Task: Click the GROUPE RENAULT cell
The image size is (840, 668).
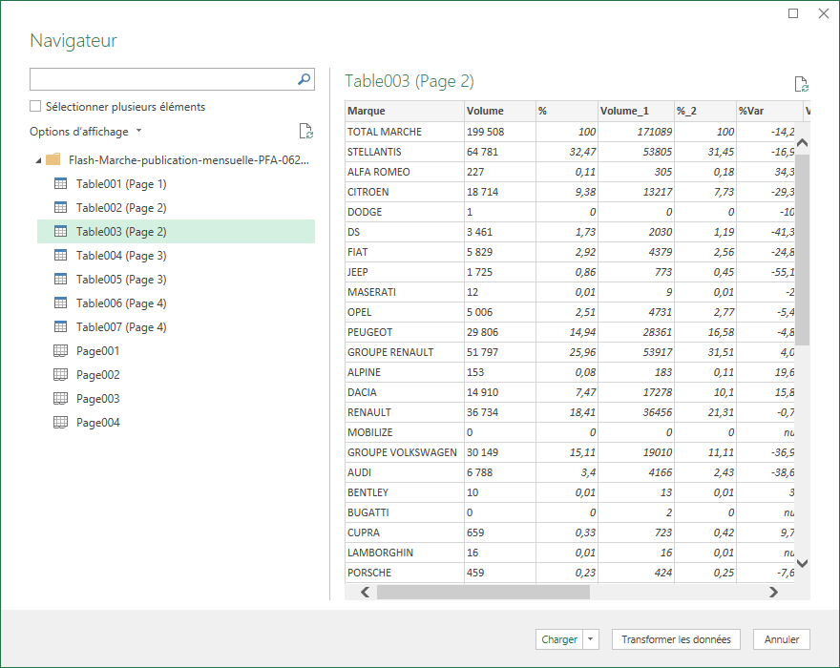Action: tap(405, 352)
